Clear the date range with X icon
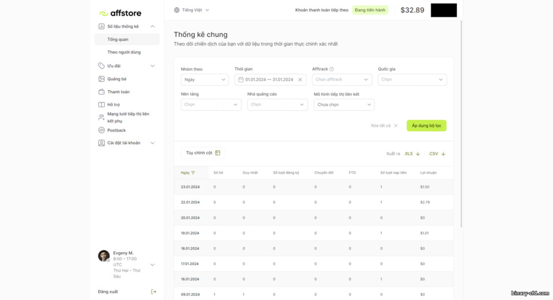The image size is (553, 300). 300,79
